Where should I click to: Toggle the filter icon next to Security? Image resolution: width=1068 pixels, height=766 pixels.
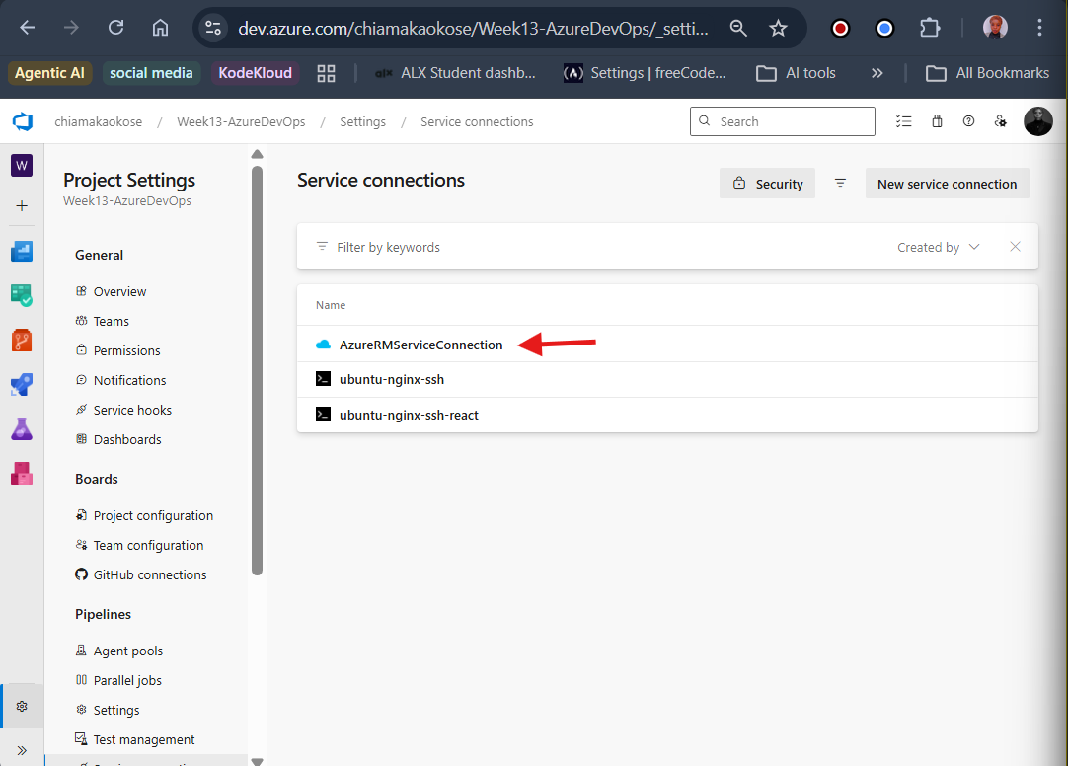(x=841, y=184)
